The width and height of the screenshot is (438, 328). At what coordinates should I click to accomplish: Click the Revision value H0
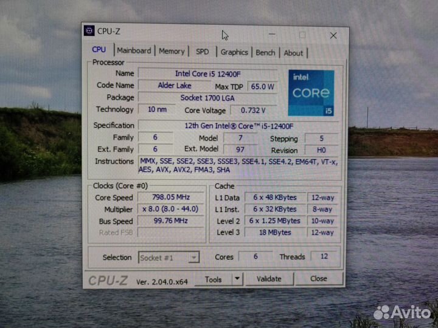322,150
